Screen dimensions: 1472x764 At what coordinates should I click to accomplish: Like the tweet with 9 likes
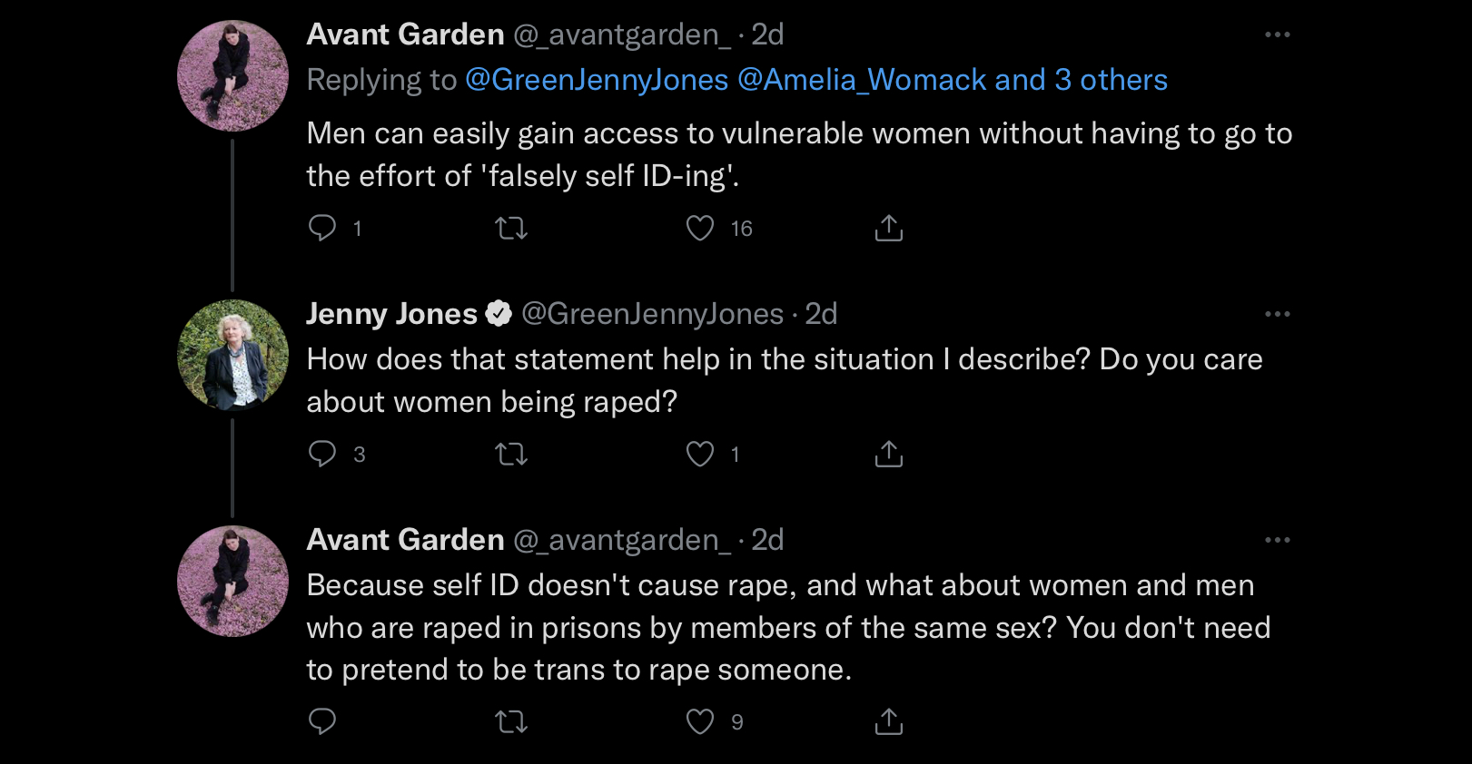coord(700,721)
